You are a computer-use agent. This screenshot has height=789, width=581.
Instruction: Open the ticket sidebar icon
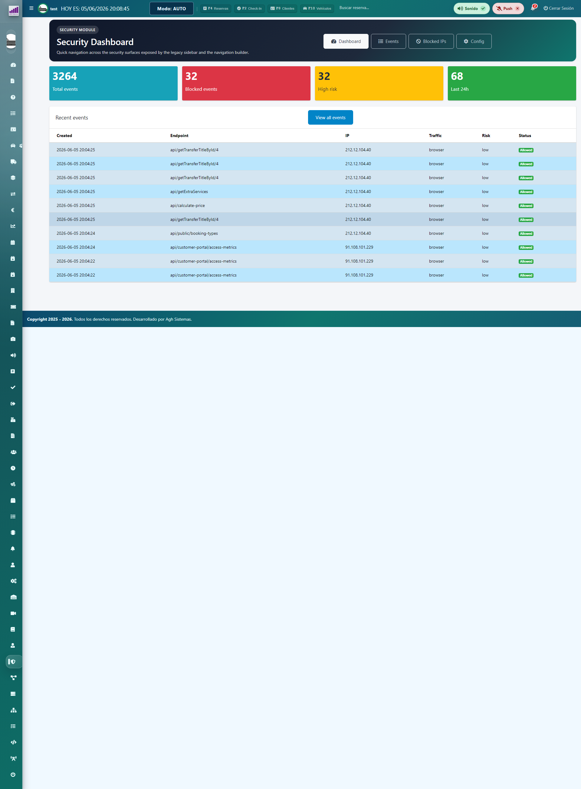coord(13,306)
